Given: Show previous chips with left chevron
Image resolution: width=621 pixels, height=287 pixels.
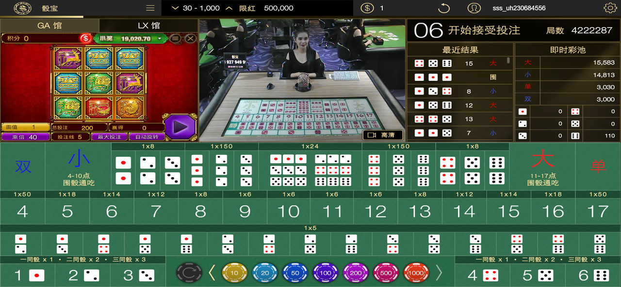Looking at the screenshot, I should [x=212, y=272].
